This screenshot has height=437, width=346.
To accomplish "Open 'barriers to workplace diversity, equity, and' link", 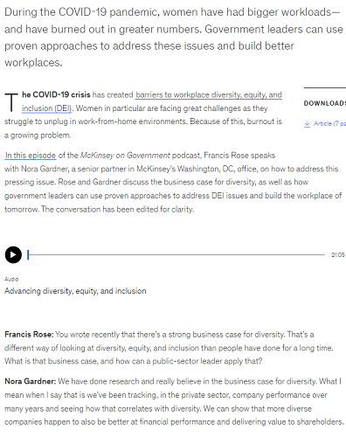I will point(209,95).
